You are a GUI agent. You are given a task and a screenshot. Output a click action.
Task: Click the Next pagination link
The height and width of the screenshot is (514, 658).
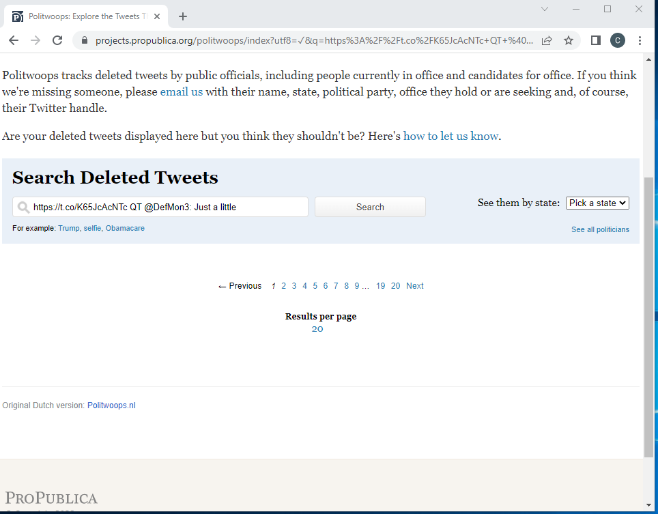pyautogui.click(x=415, y=286)
